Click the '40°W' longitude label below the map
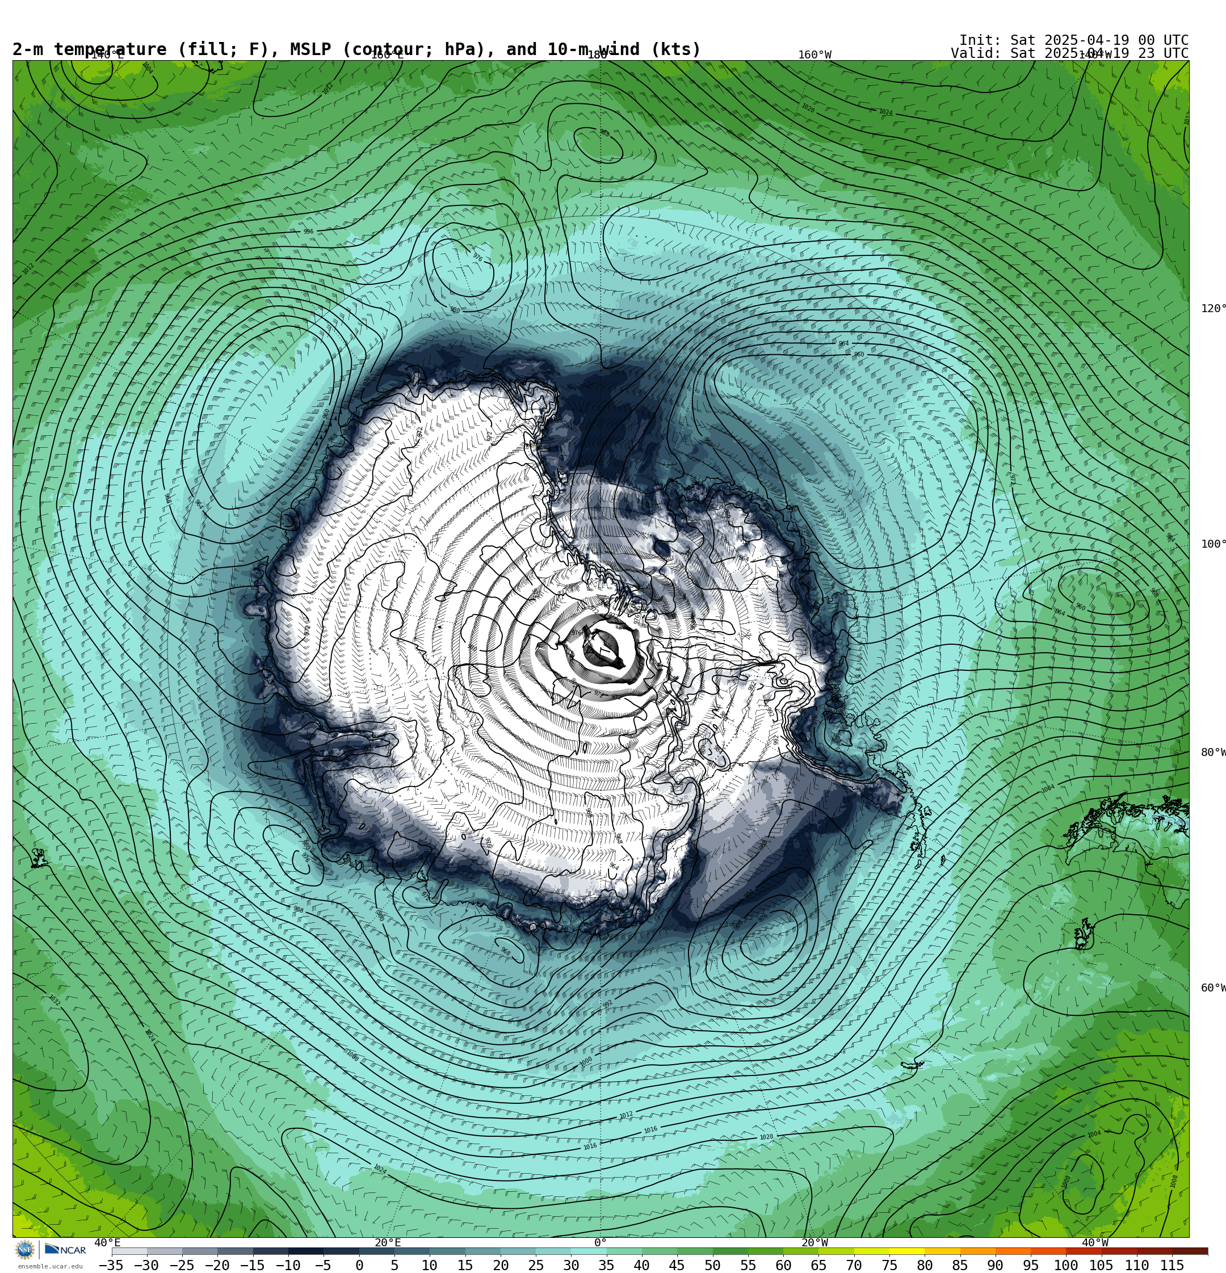The image size is (1226, 1273). (x=1095, y=1243)
